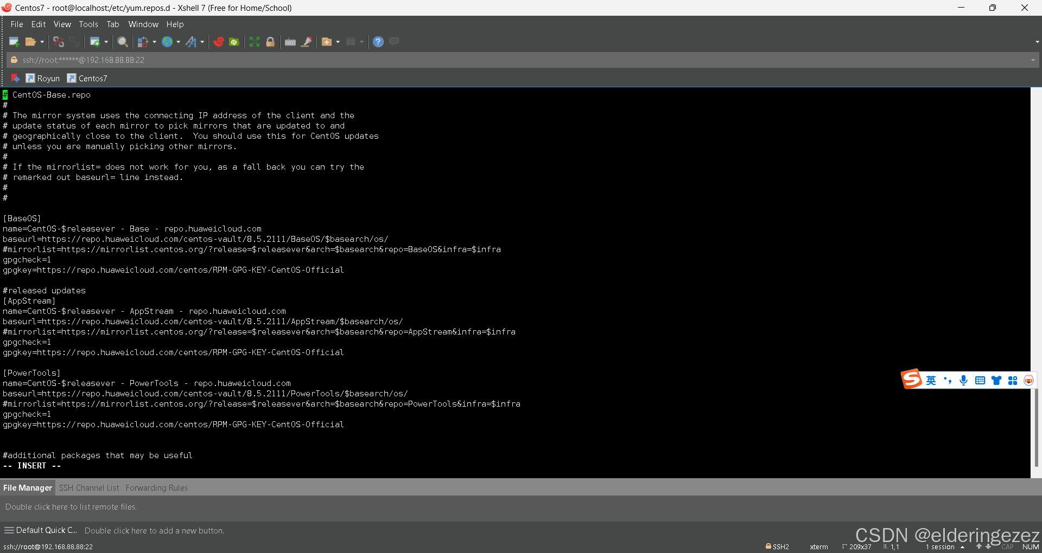
Task: Toggle full screen with green arrows icon
Action: [255, 42]
